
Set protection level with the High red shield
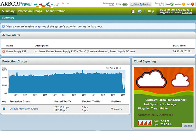point(192,4)
